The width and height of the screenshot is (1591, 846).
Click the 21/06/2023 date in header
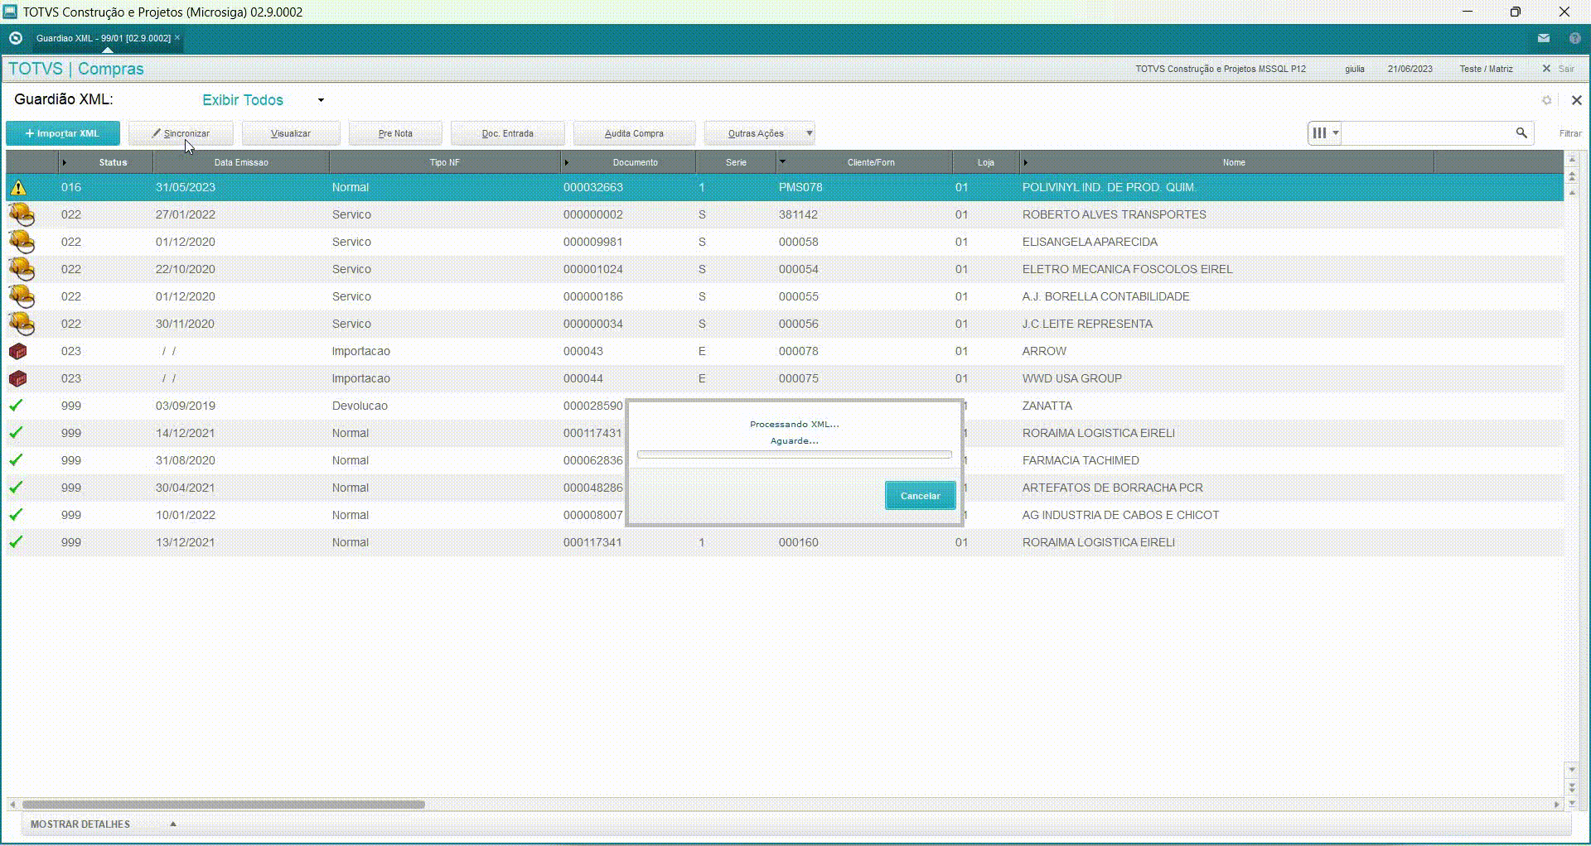(x=1410, y=69)
